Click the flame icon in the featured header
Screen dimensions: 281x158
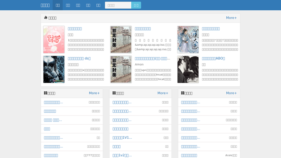pos(46,18)
